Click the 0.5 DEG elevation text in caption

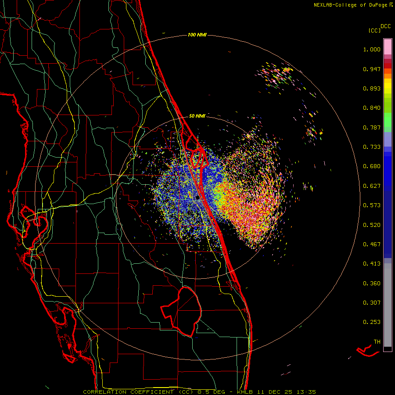211,392
